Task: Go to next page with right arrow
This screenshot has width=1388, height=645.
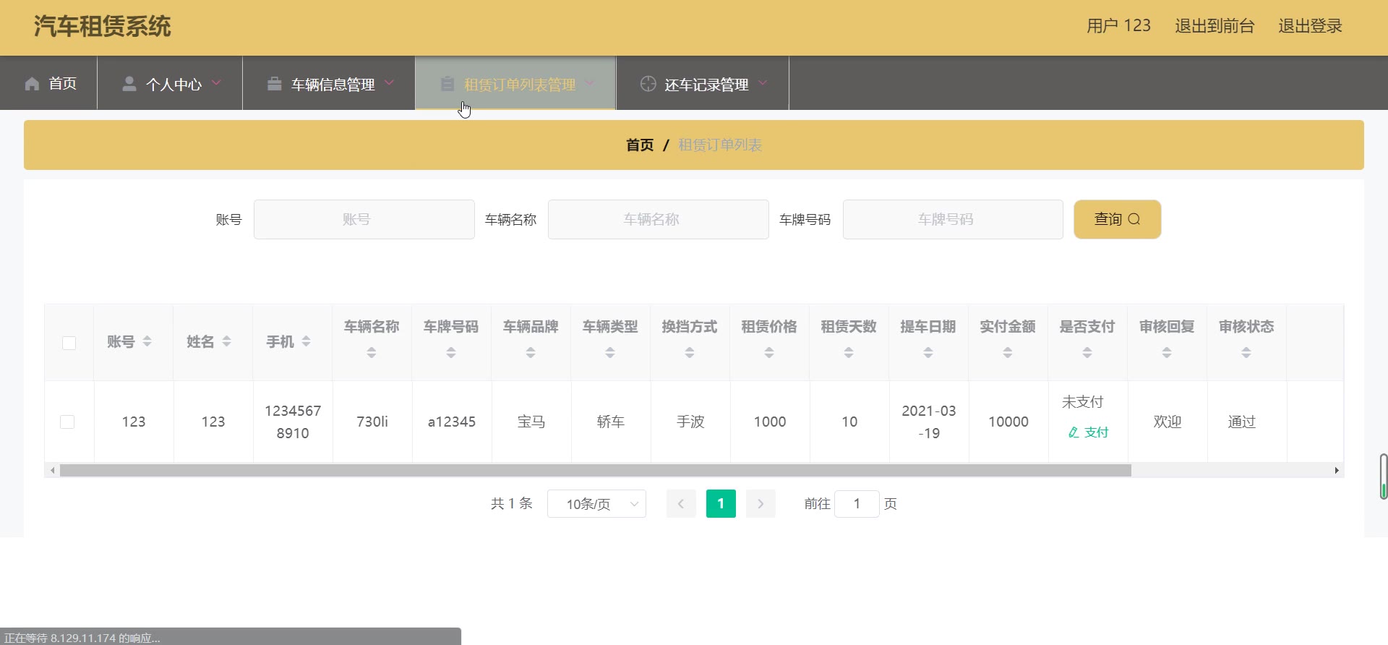Action: pyautogui.click(x=761, y=504)
